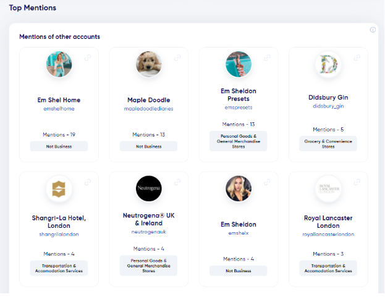Viewport: 385px width, 297px height.
Task: Open mapledoodlediaries username link
Action: pos(149,109)
